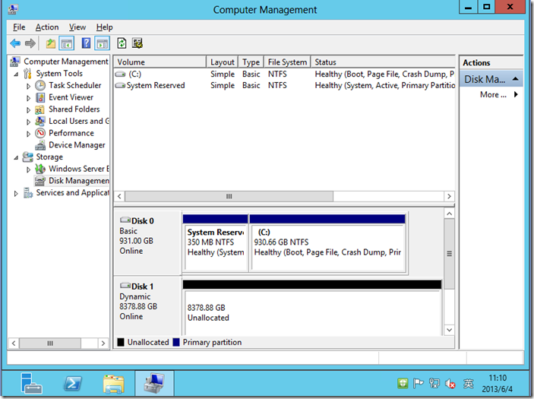Click the Up one level folder icon

[50, 43]
